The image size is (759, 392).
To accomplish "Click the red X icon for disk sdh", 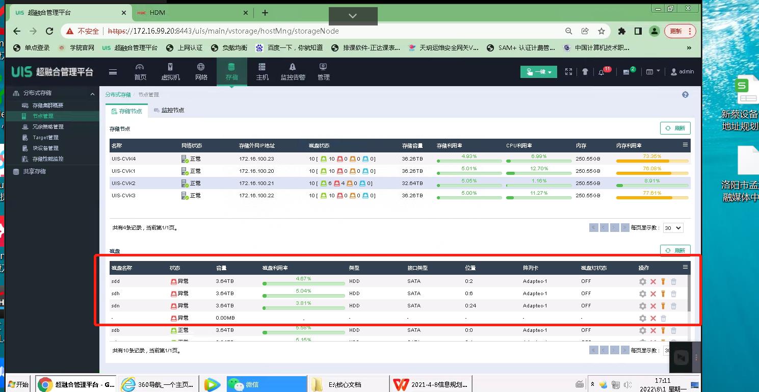I will point(653,294).
